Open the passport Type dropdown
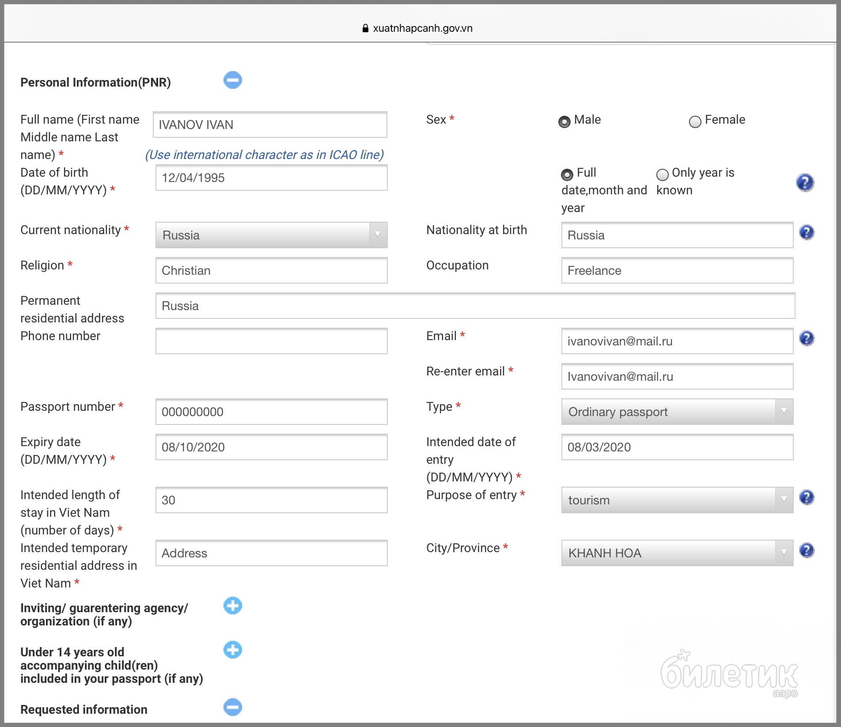 tap(677, 412)
